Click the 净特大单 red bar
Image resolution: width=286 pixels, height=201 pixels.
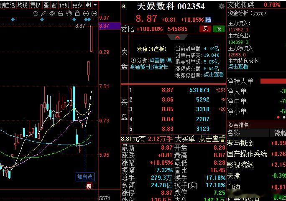click(x=273, y=81)
